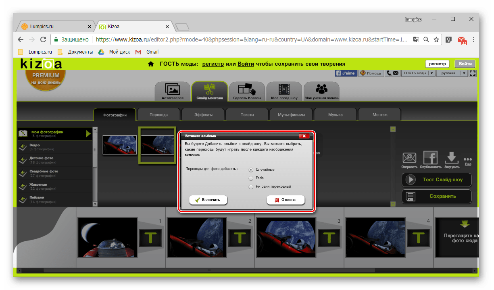Click the kizoa logo
This screenshot has height=290, width=494.
(41, 64)
